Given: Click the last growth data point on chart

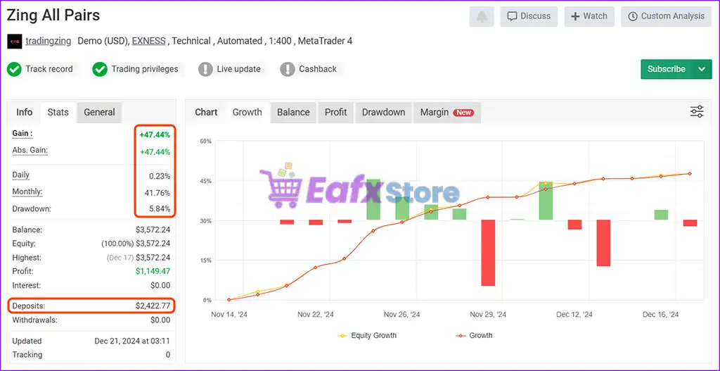Looking at the screenshot, I should 690,174.
